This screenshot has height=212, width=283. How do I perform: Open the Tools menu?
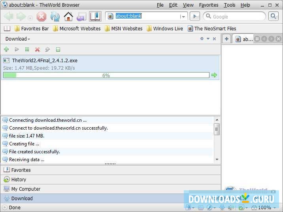(229, 5)
